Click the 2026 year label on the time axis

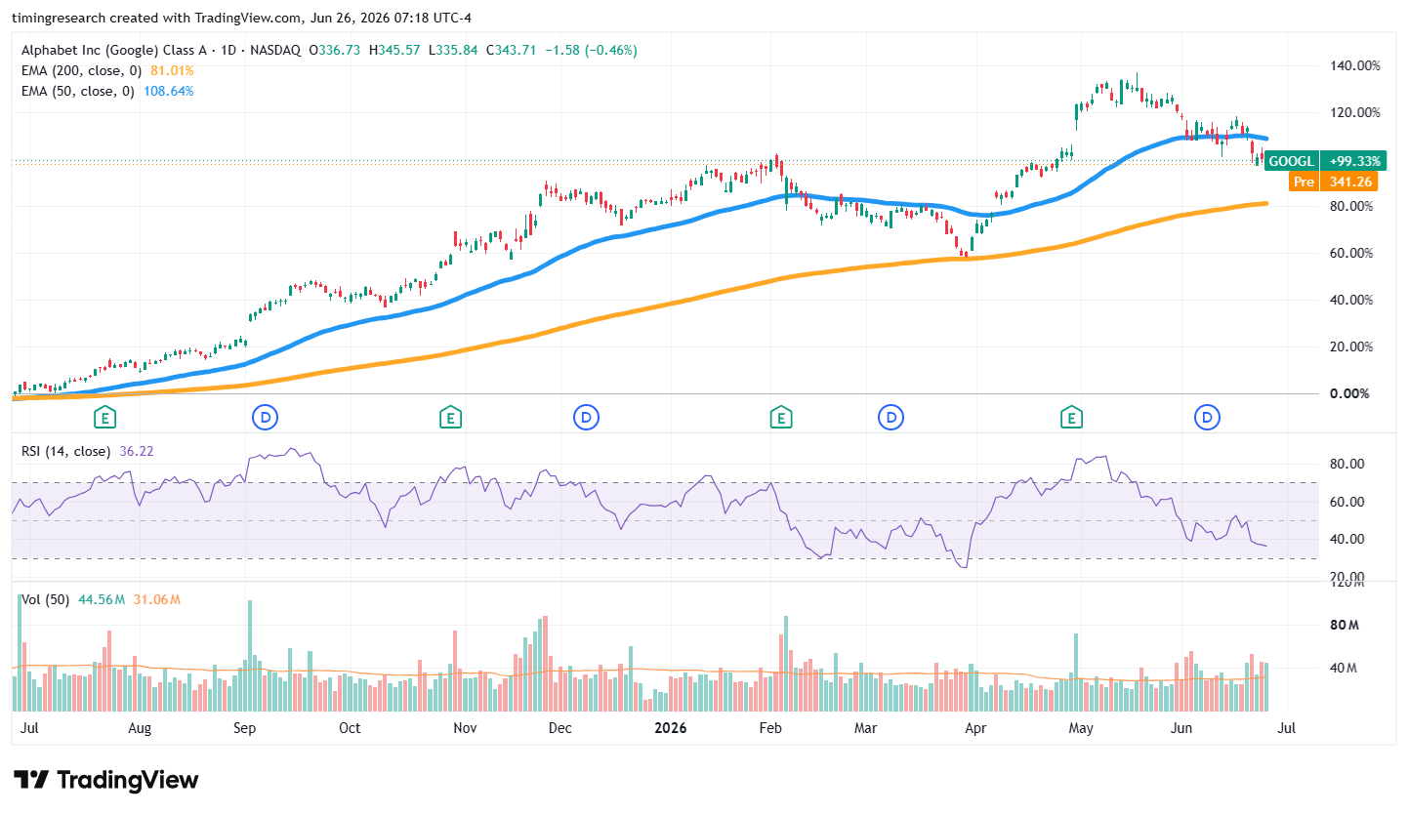[x=669, y=727]
